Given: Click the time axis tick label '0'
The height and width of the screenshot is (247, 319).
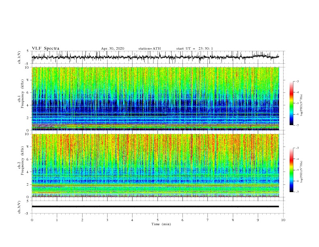Looking at the screenshot, I should coord(32,220).
